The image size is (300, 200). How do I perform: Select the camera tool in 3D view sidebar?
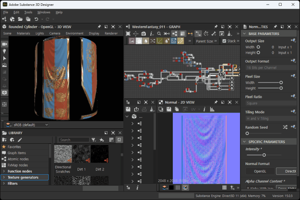pos(5,44)
